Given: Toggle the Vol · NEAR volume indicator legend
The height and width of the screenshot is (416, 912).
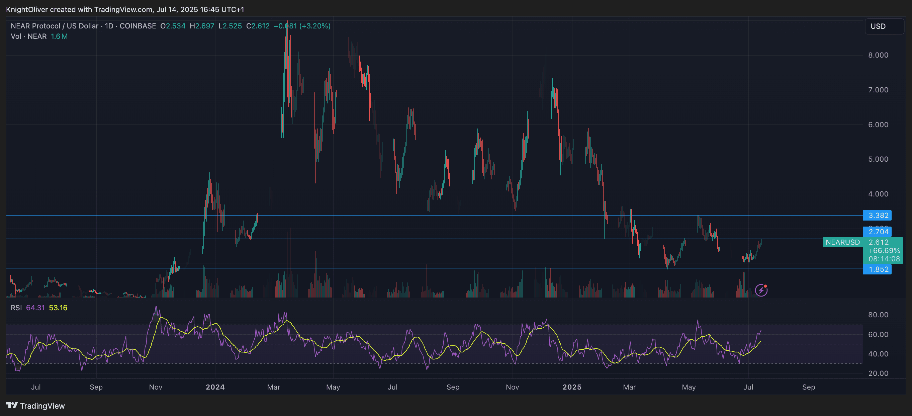Looking at the screenshot, I should click(29, 36).
